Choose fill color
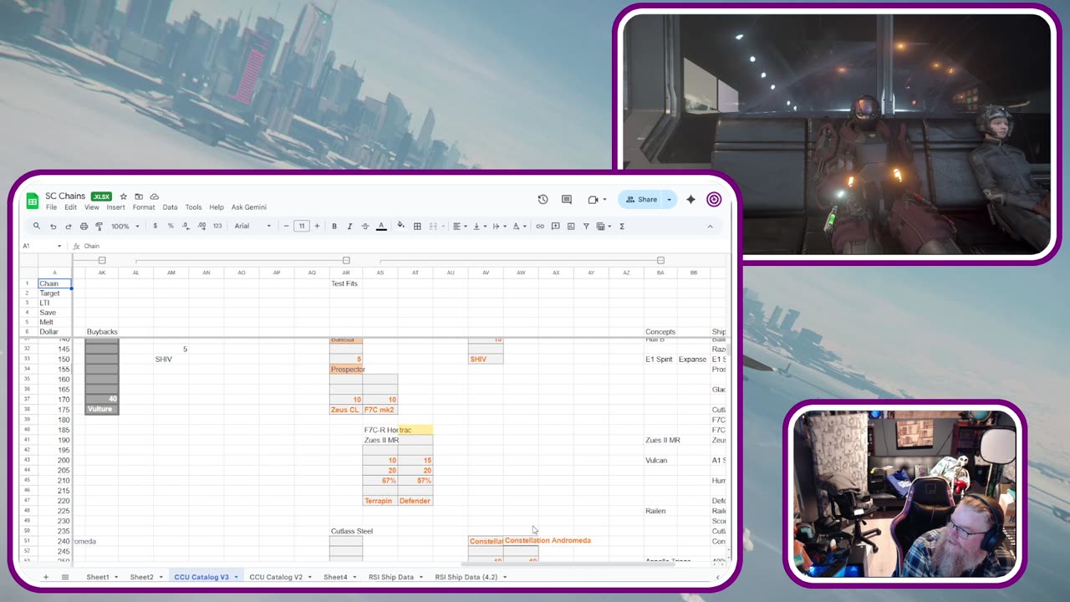This screenshot has height=602, width=1070. [x=400, y=225]
